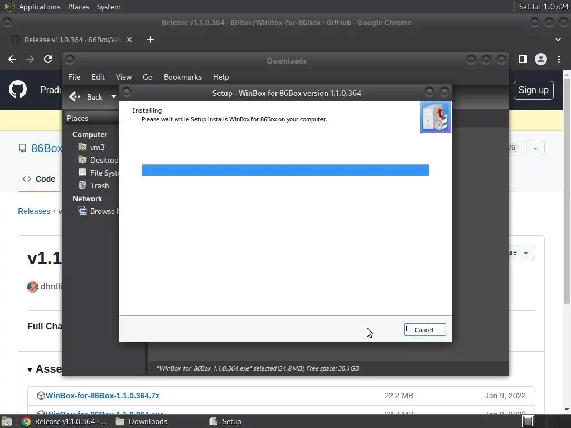Click the Downloads status bar selected-file text
Image resolution: width=571 pixels, height=428 pixels.
pyautogui.click(x=258, y=368)
